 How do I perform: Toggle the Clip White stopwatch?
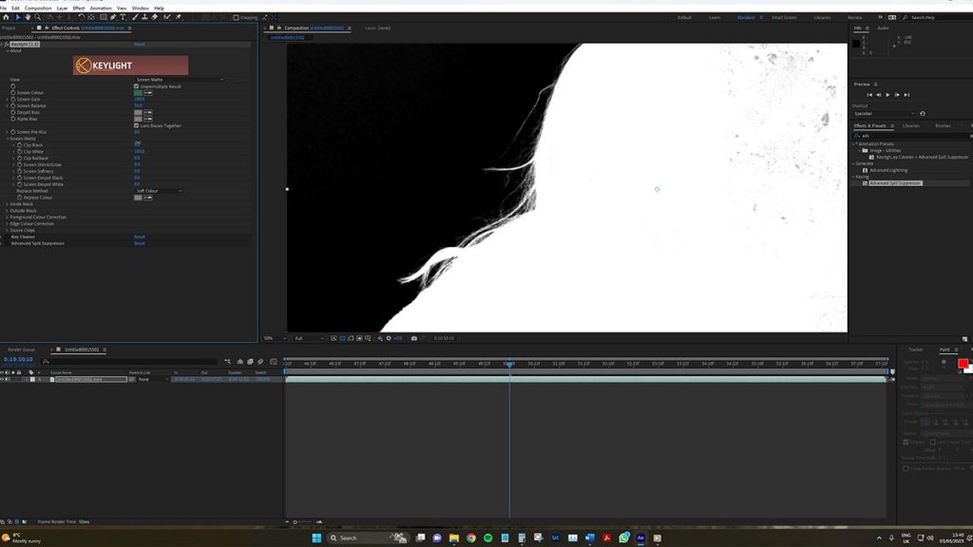click(19, 151)
